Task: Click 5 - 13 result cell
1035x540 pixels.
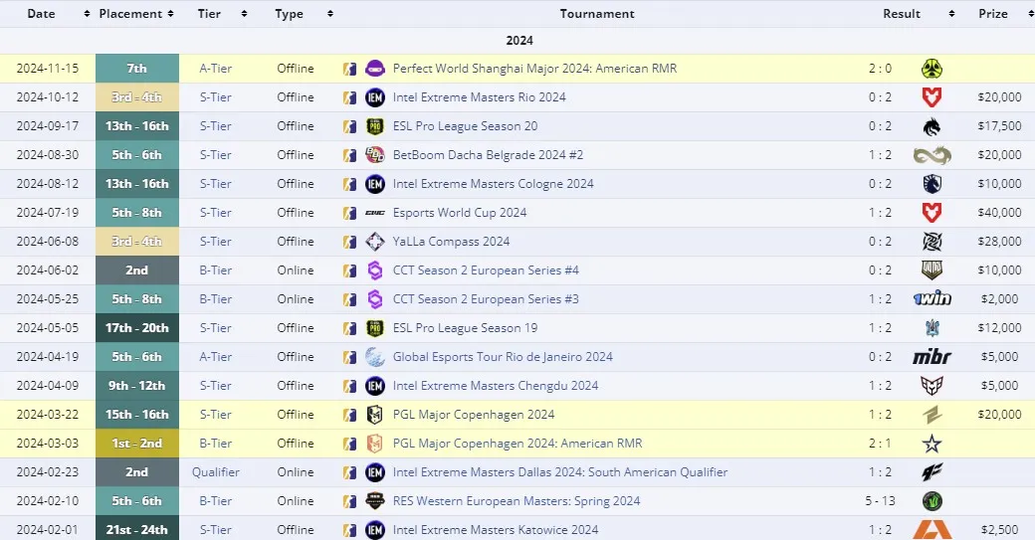Action: [880, 501]
